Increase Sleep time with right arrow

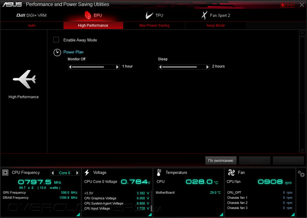pyautogui.click(x=208, y=67)
